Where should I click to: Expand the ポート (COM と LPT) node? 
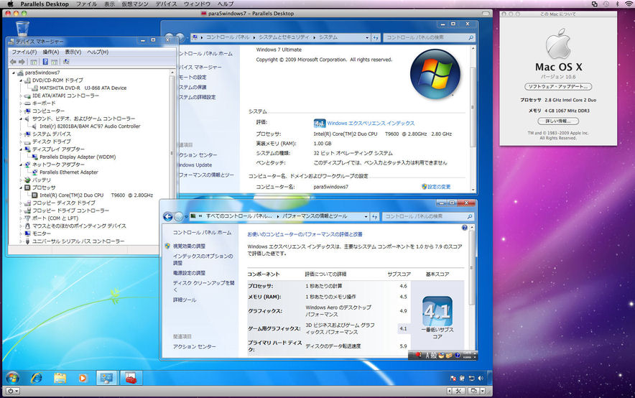point(21,218)
